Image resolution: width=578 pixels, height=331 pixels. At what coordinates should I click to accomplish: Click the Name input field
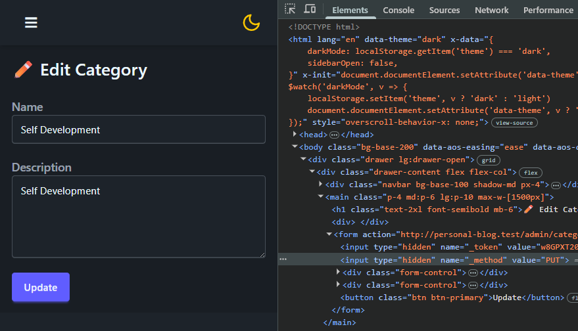pos(139,129)
